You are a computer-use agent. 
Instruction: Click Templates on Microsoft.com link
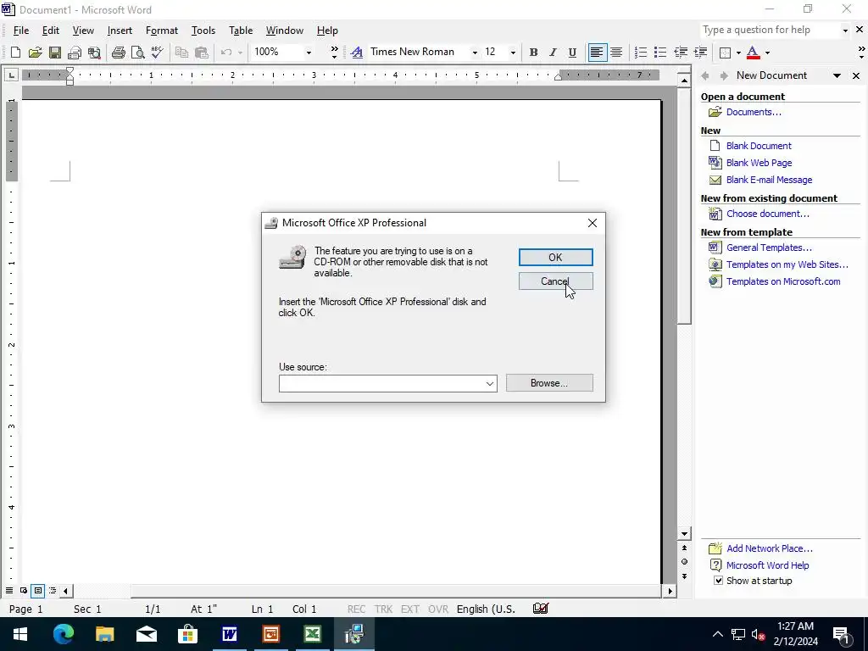[x=783, y=281]
